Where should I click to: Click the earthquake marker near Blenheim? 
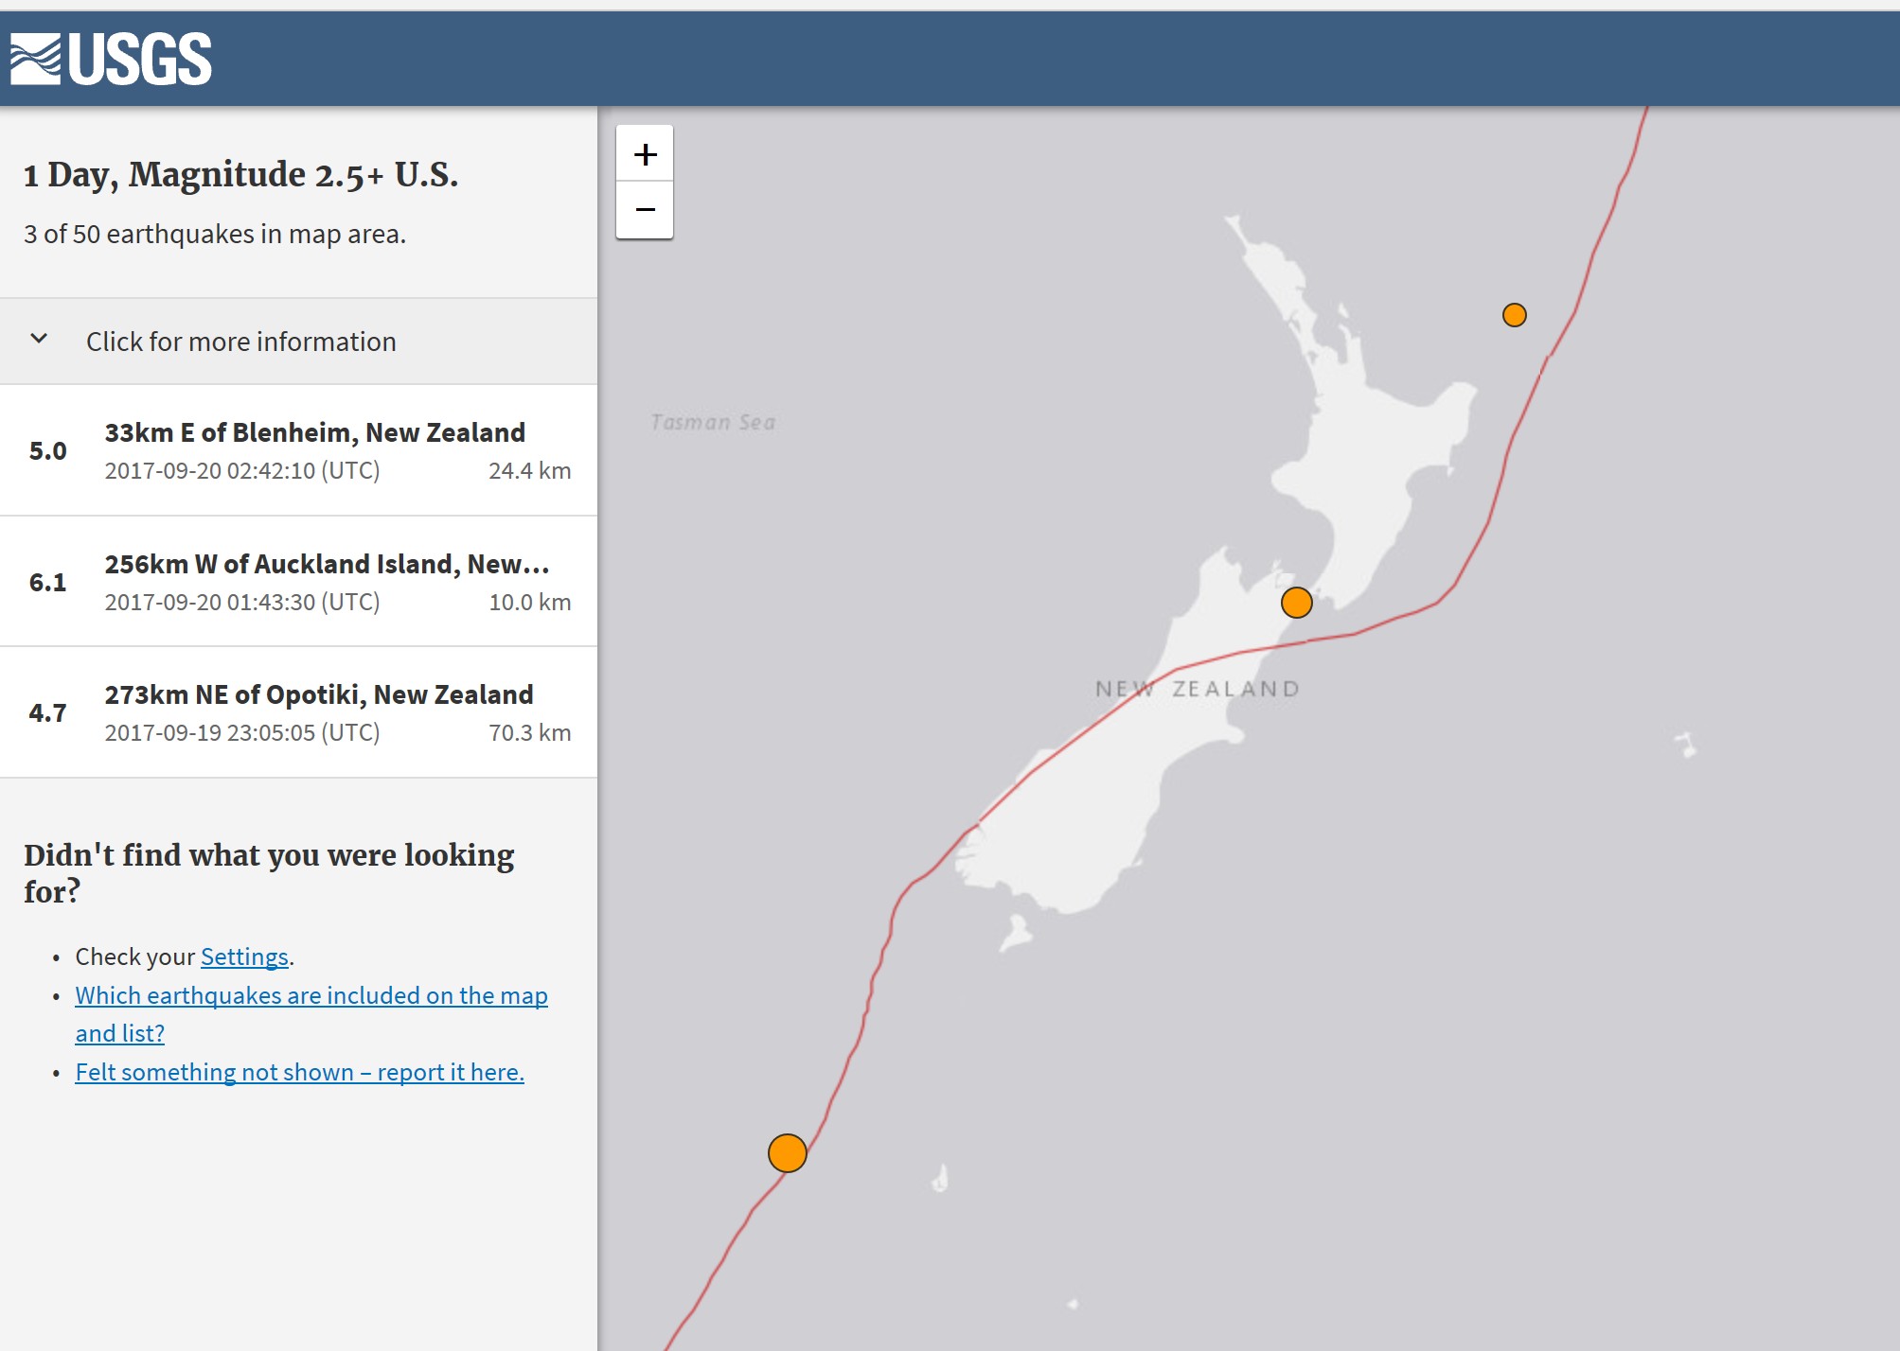coord(1296,603)
